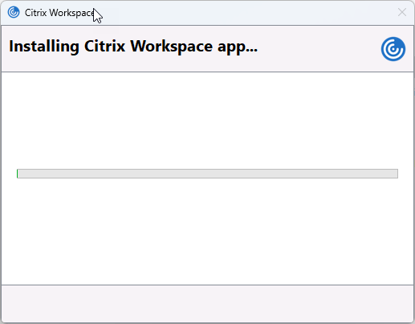Click the word 'Installing' in the heading
The height and width of the screenshot is (324, 415).
tap(44, 47)
